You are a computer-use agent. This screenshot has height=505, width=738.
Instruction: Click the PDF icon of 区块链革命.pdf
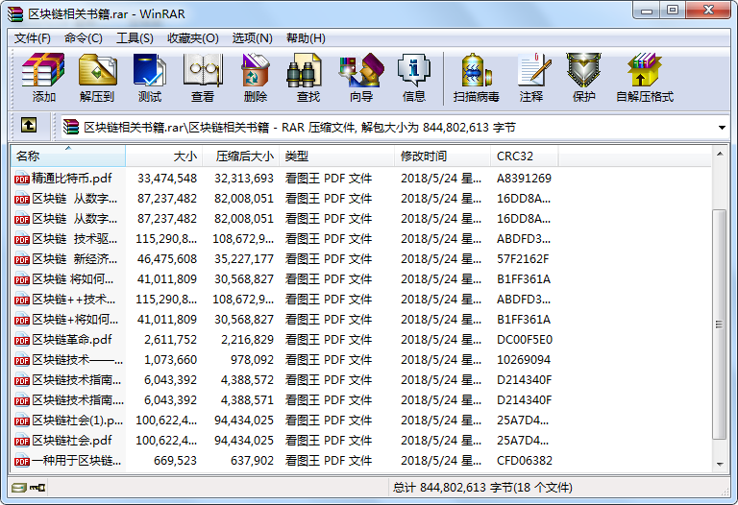pyautogui.click(x=22, y=340)
